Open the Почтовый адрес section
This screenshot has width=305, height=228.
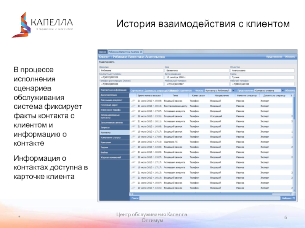[114, 105]
